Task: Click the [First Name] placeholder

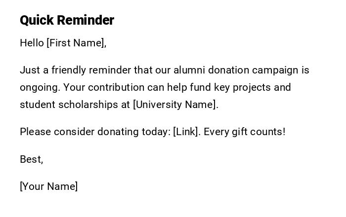Action: pos(76,43)
